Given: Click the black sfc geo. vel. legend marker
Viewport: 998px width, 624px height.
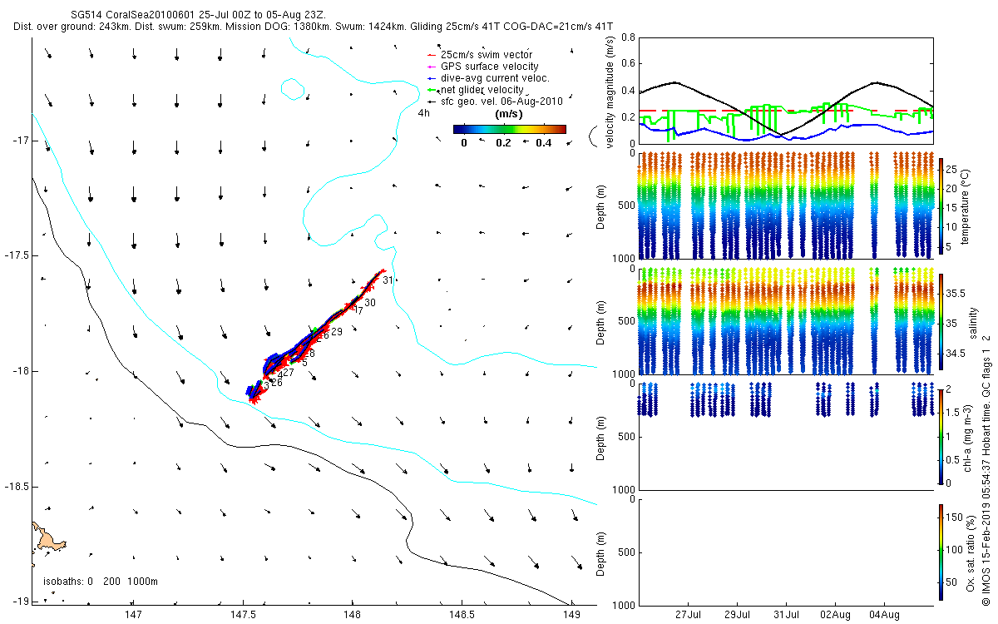Looking at the screenshot, I should 431,102.
